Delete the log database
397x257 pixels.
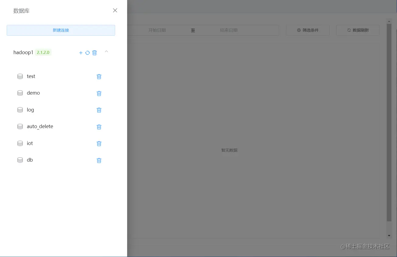click(x=99, y=110)
